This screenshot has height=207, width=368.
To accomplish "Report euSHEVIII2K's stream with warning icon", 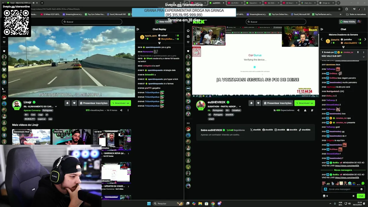I will pos(305,110).
